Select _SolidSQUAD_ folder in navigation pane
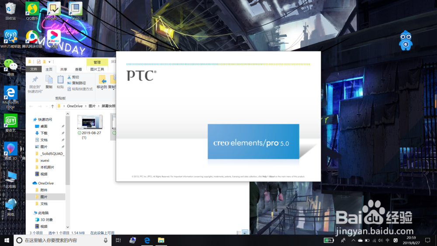This screenshot has height=246, width=437. click(x=52, y=153)
